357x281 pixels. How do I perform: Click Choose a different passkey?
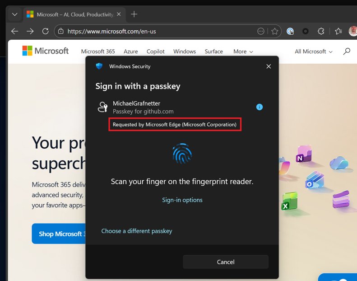(x=137, y=231)
